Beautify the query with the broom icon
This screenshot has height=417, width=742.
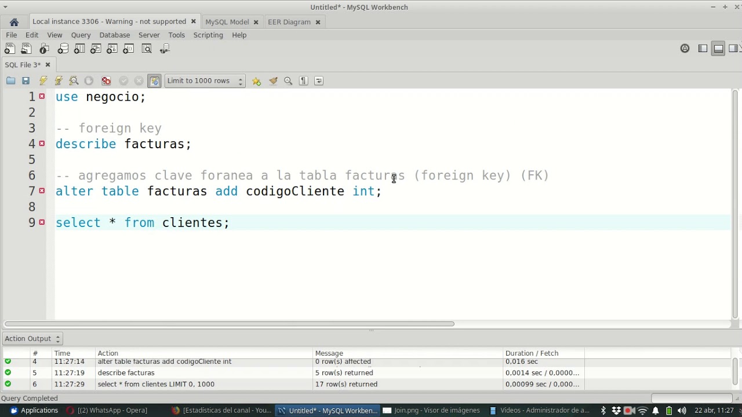[273, 81]
